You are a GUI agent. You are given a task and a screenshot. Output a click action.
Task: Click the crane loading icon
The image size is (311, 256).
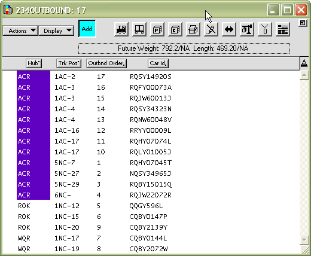(x=247, y=29)
